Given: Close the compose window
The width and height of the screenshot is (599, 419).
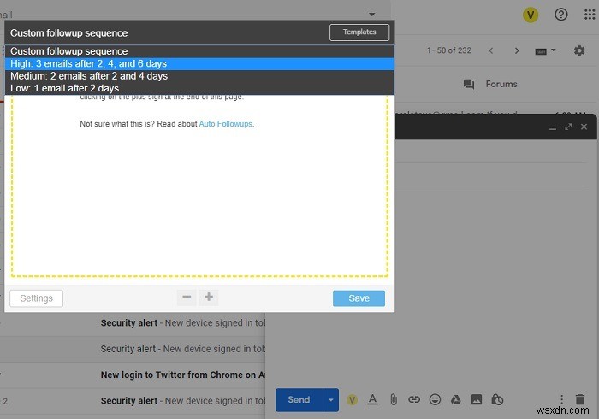Looking at the screenshot, I should 584,127.
